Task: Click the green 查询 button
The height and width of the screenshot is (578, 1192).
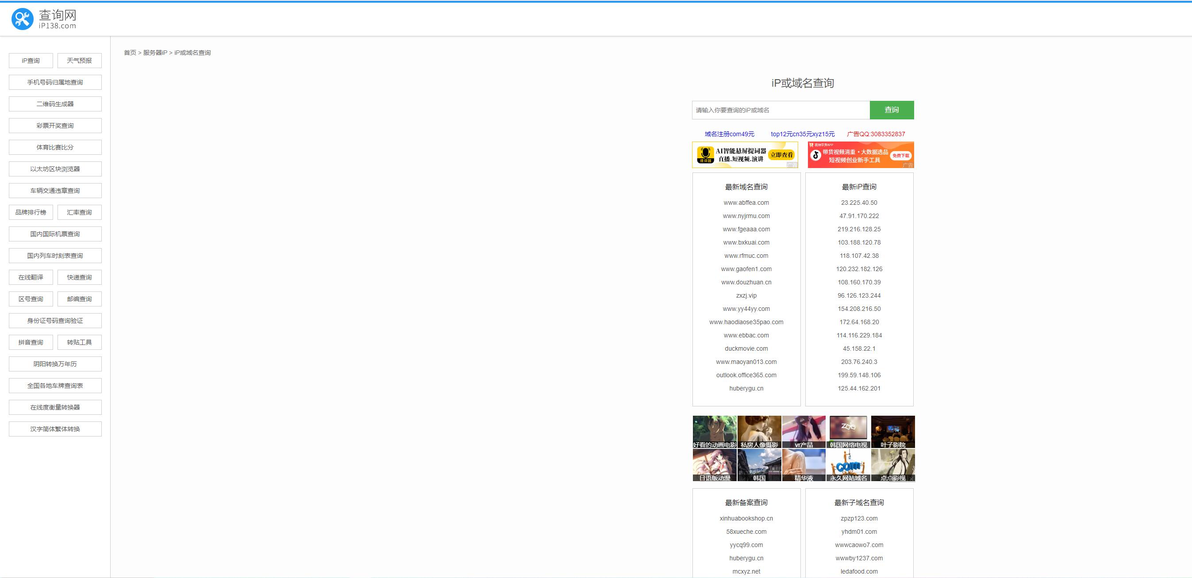Action: (892, 110)
